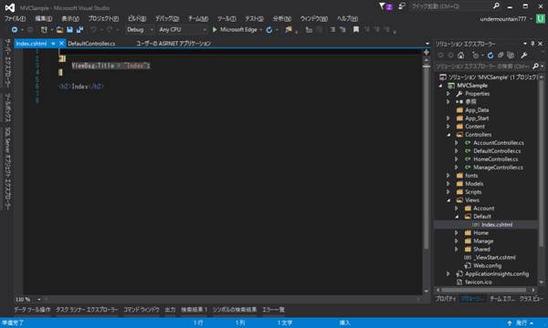Click the Save All toolbar icon
548x328 pixels.
click(x=79, y=30)
